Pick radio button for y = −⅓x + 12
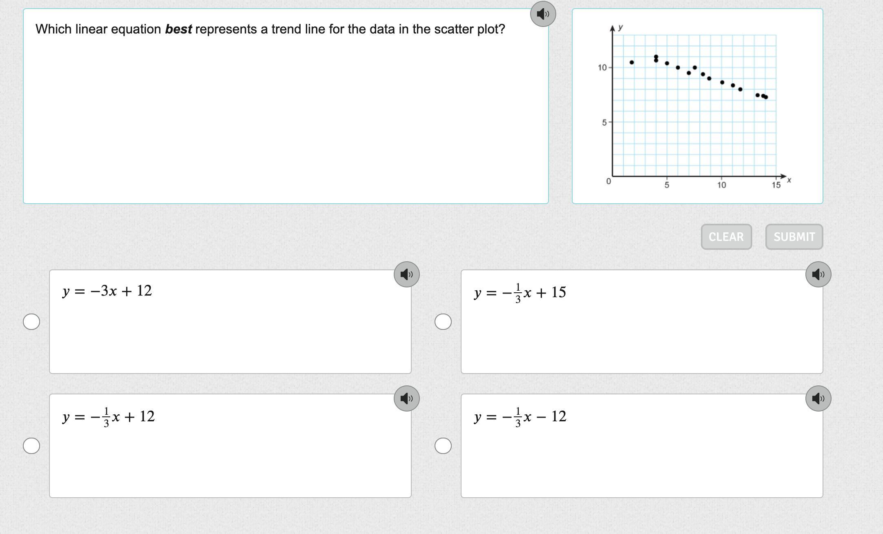This screenshot has width=883, height=534. 31,446
